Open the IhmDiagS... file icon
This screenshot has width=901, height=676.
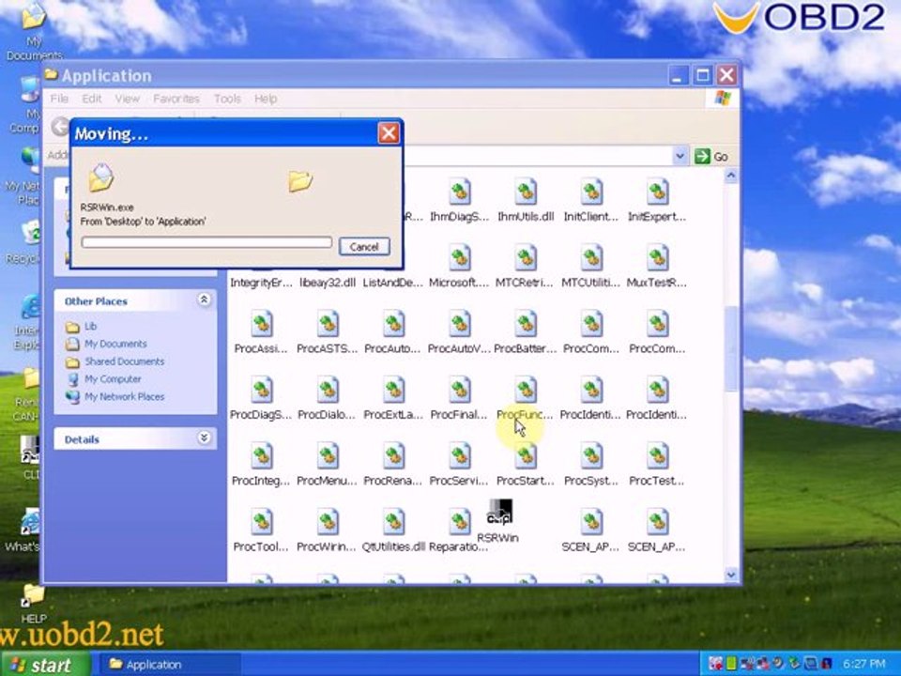pyautogui.click(x=460, y=192)
